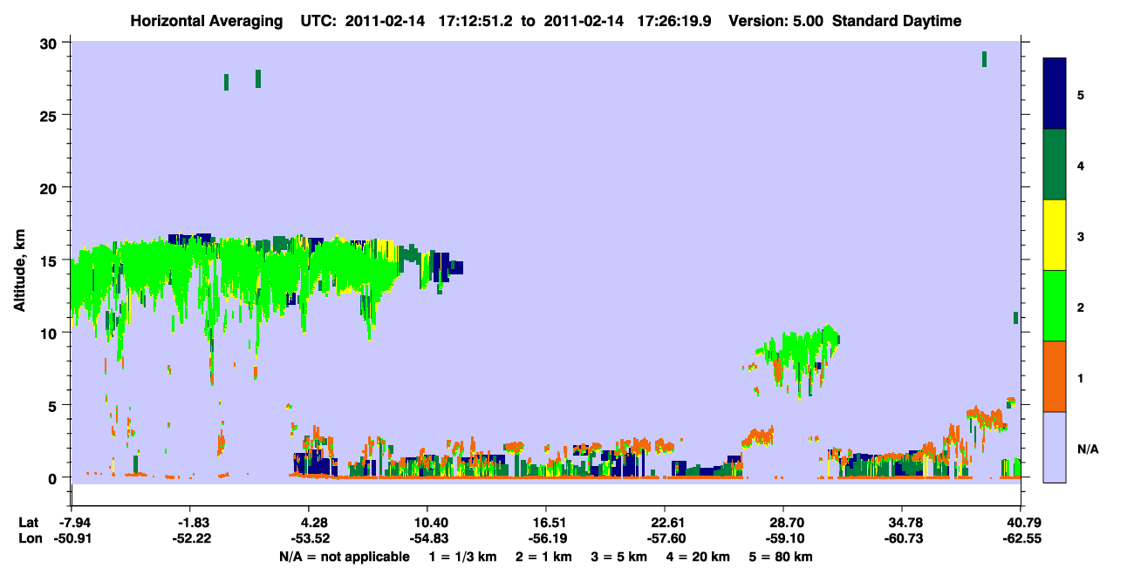The height and width of the screenshot is (581, 1134).
Task: Click the '1 = 1/3 km' legend note
Action: pos(463,557)
